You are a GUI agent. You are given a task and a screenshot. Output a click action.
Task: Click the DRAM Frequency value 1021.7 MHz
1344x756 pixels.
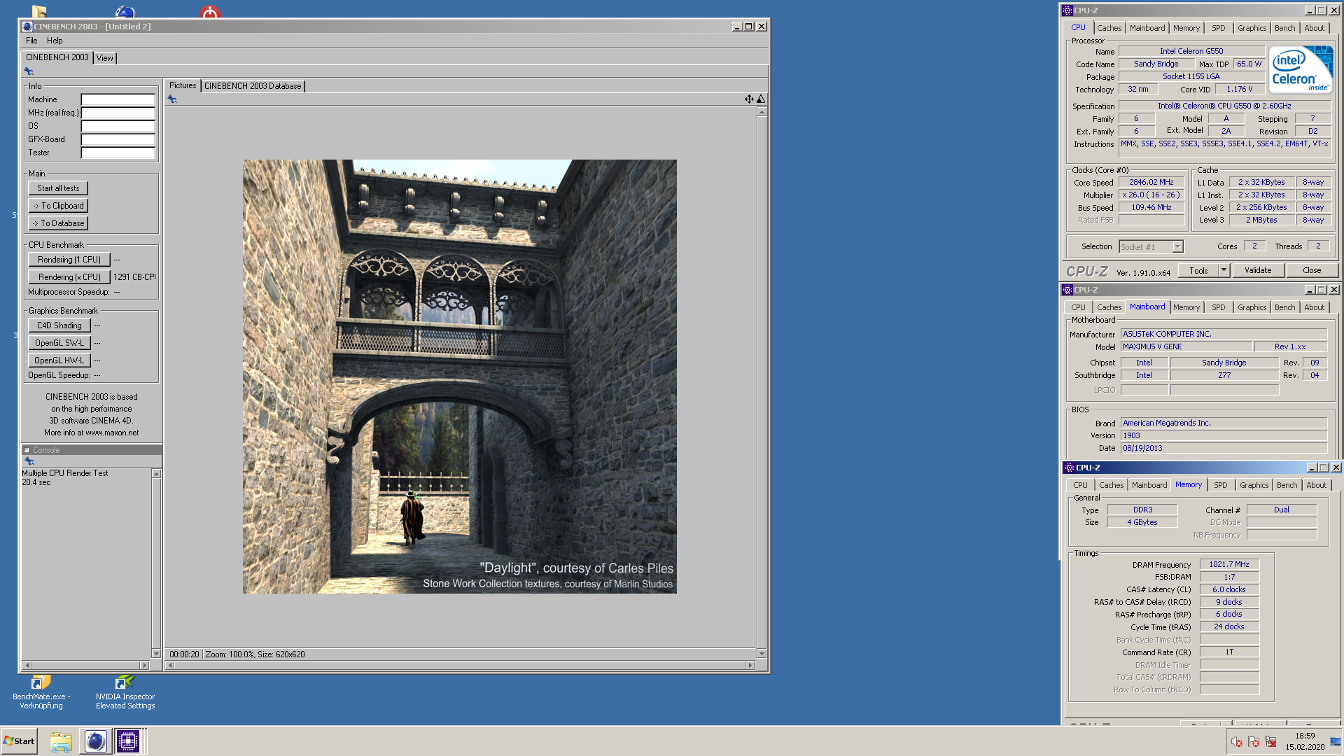1228,564
